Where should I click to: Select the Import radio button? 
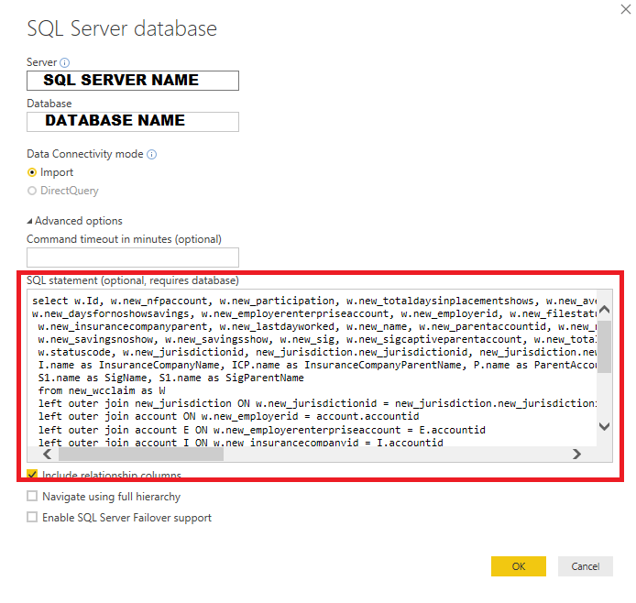tap(32, 172)
